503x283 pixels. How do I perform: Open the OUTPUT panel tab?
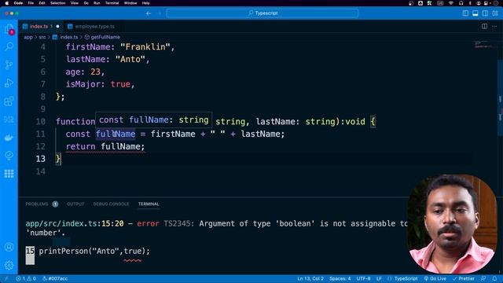click(x=75, y=204)
